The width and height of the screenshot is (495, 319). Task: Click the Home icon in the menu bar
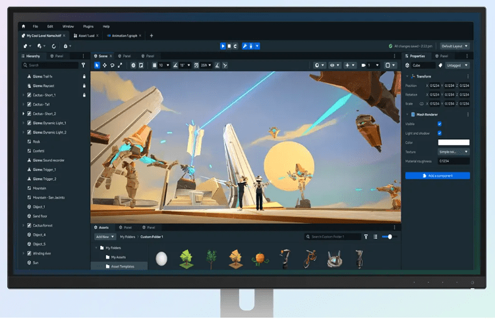coord(24,26)
